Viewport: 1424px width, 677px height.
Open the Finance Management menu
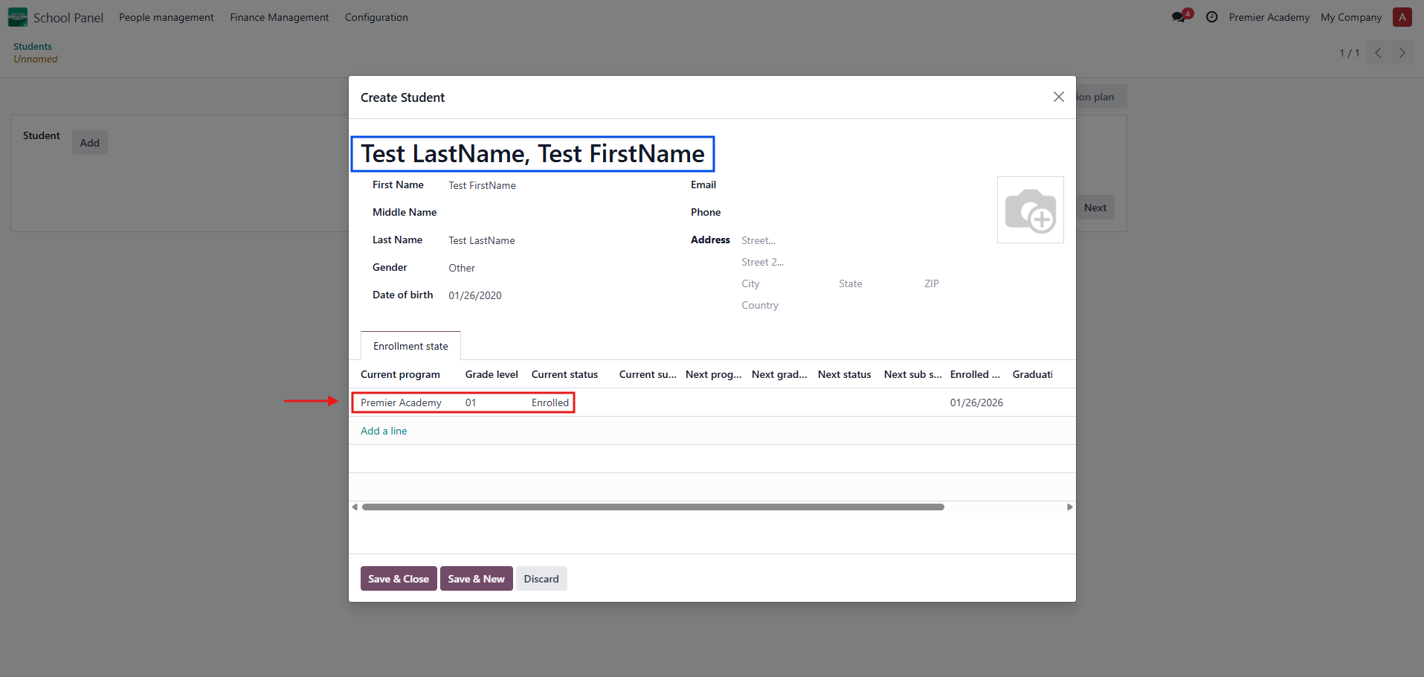(279, 17)
